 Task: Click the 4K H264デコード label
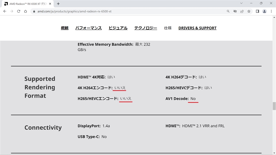[x=181, y=77]
